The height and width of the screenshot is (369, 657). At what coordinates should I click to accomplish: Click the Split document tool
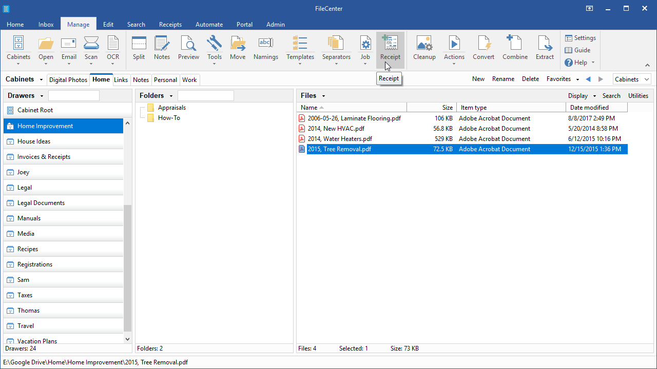click(139, 48)
